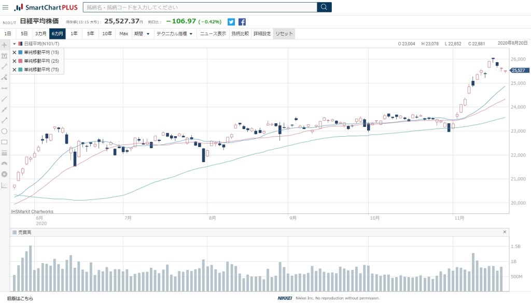Select the 3カ月 timeframe tab
Screen dimensions: 531x303
[x=40, y=34]
